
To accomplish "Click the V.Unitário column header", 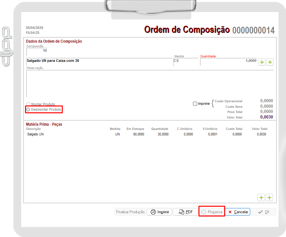I will click(x=210, y=129).
